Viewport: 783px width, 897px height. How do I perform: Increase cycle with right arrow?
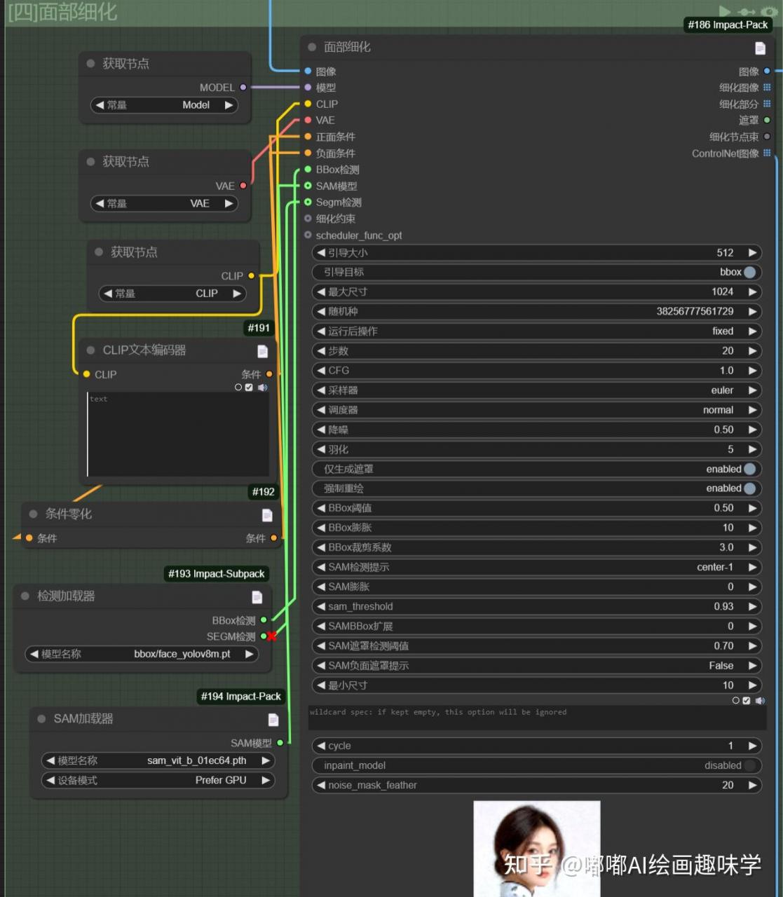(x=753, y=746)
